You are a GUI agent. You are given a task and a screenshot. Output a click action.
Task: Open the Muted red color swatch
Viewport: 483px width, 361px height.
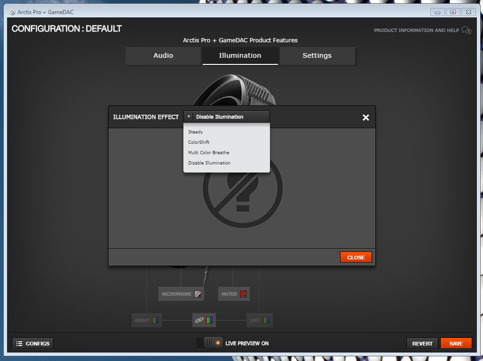click(x=243, y=294)
